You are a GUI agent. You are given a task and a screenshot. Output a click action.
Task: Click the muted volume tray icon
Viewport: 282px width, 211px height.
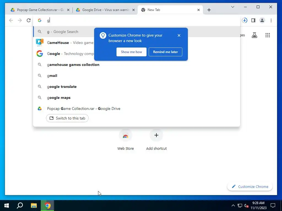coord(246,206)
